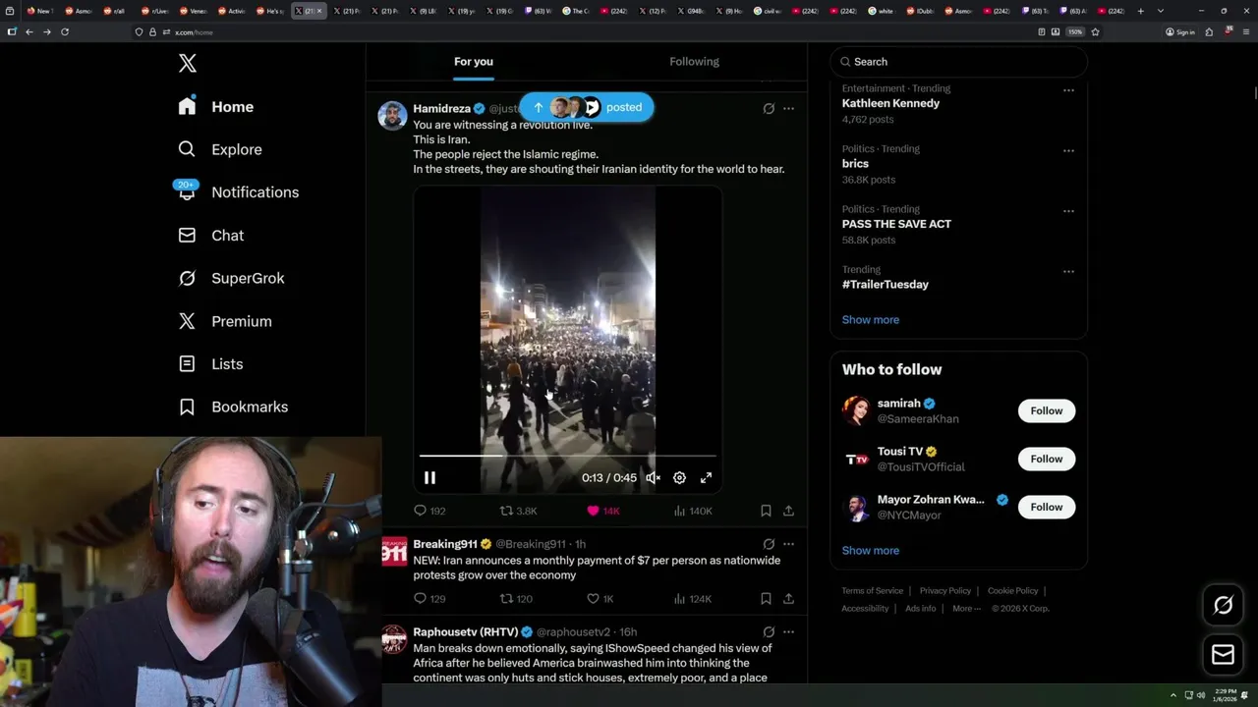Open options for brics trend
Image resolution: width=1258 pixels, height=707 pixels.
click(x=1068, y=150)
